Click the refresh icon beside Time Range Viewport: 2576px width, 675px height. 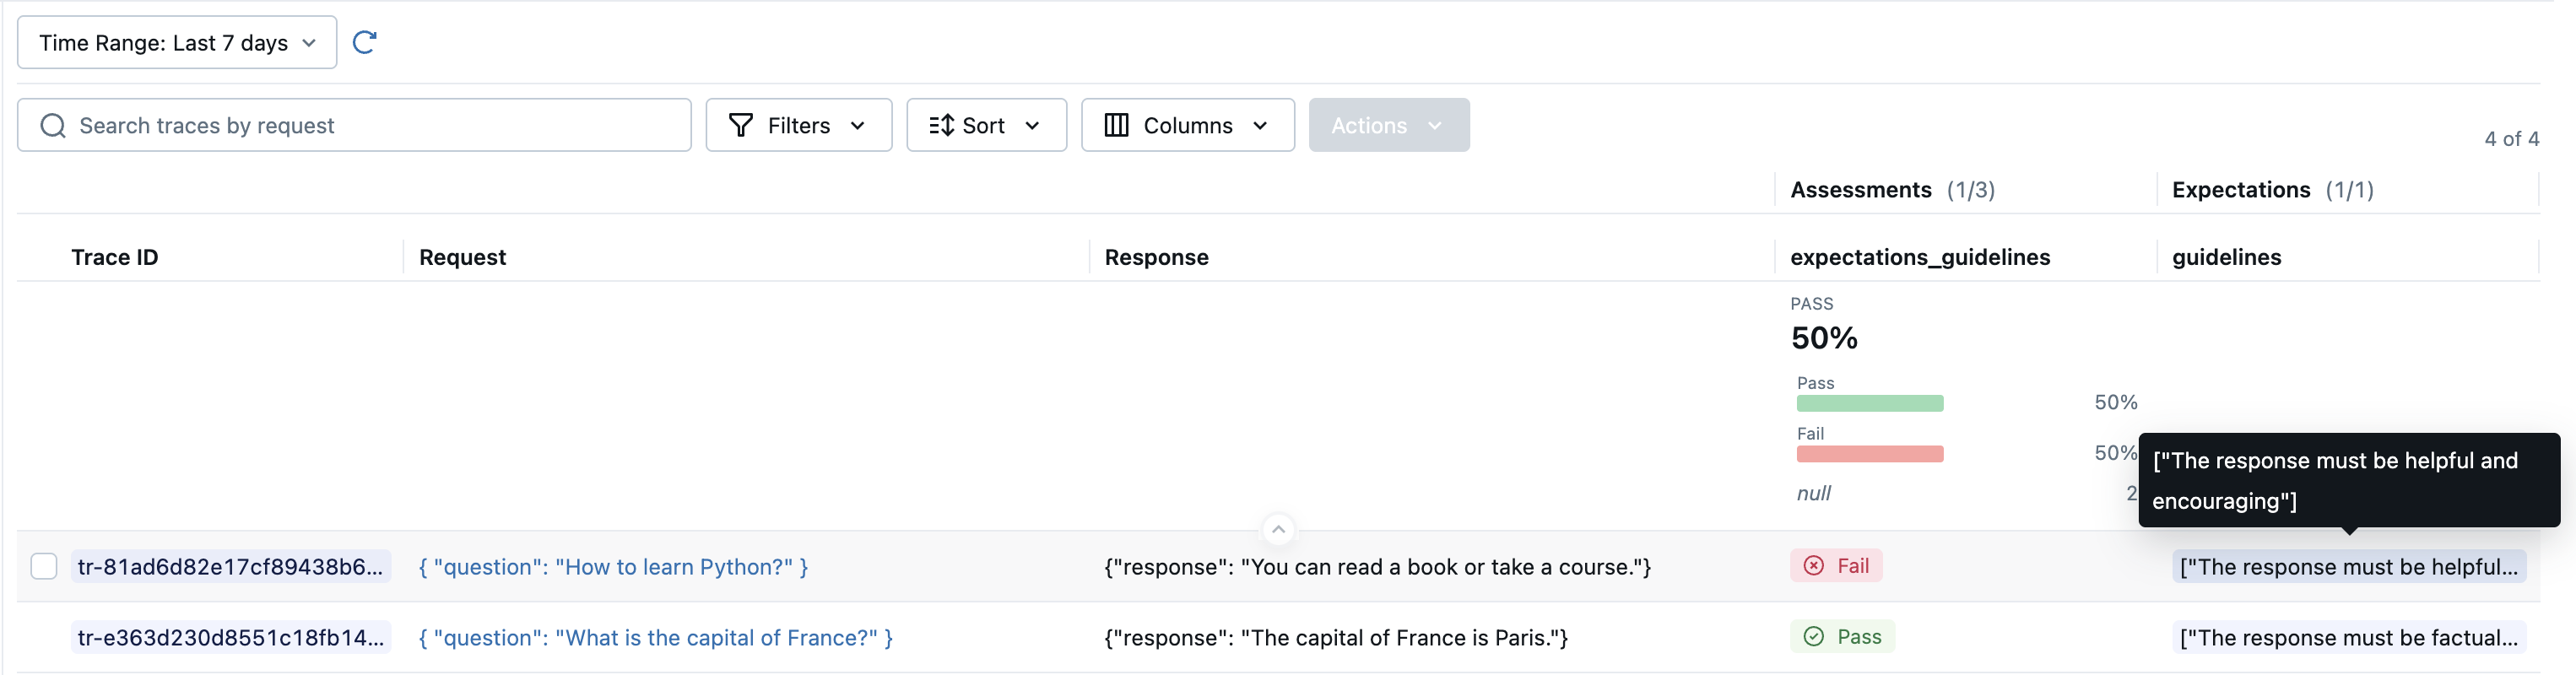(364, 42)
